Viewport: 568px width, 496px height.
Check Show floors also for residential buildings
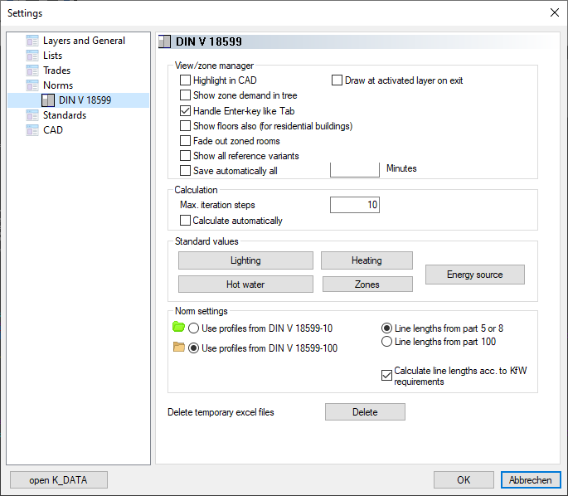(x=185, y=126)
